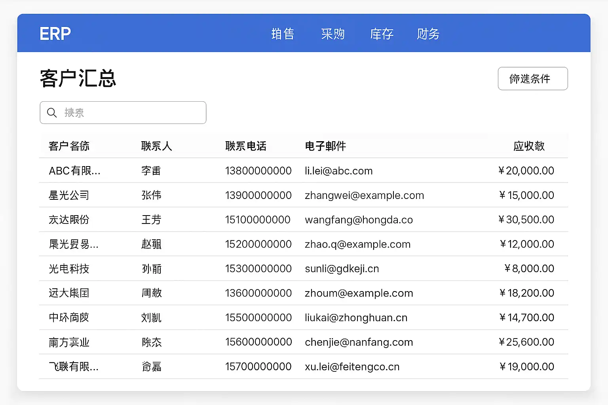Click phone number 15300000000

pos(258,269)
